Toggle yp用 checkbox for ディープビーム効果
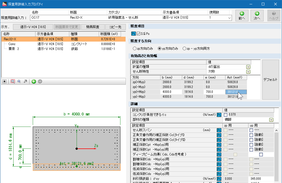This screenshot has width=282, height=183. 261,154
